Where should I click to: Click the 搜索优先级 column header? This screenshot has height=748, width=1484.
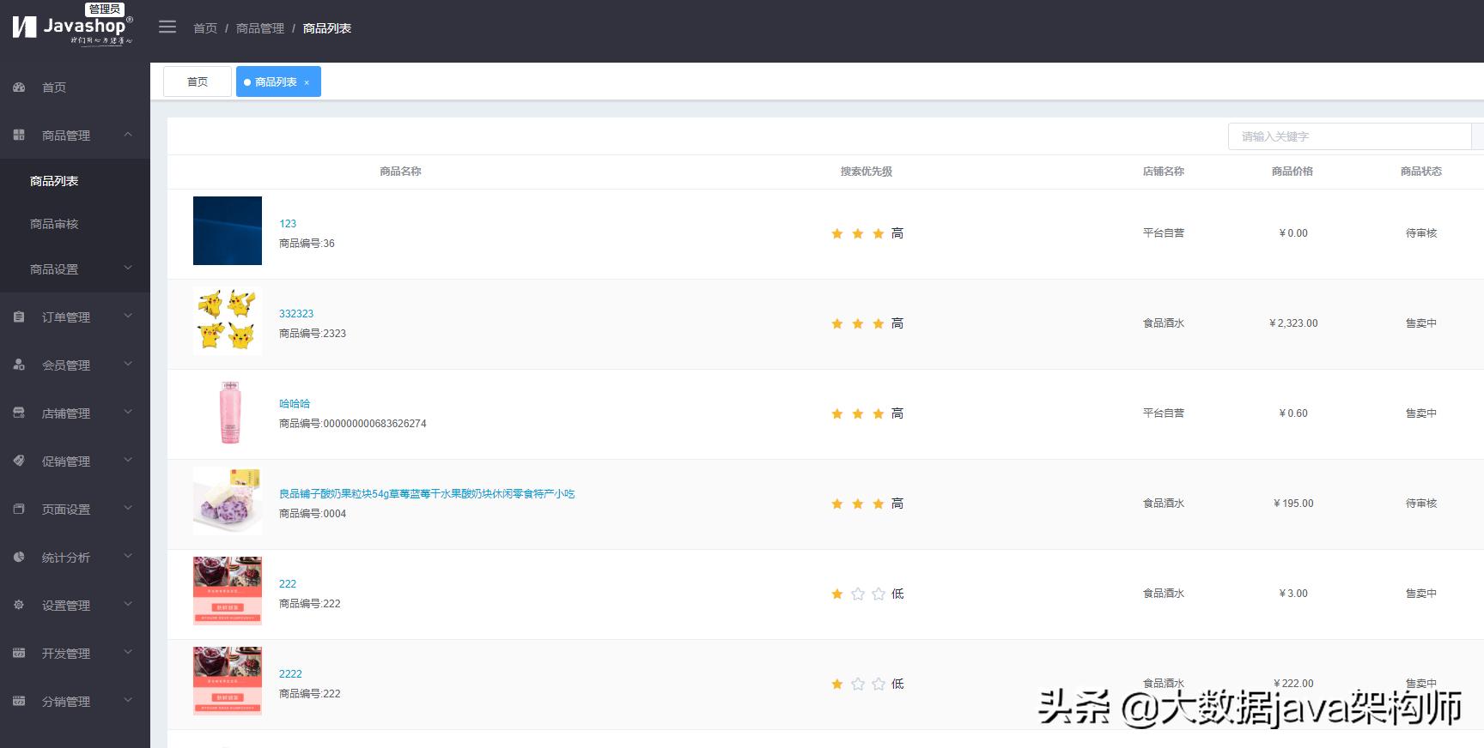(x=867, y=172)
